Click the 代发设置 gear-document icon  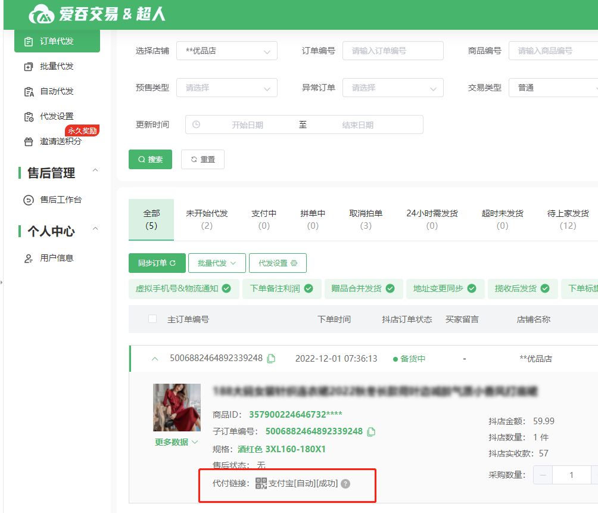29,117
